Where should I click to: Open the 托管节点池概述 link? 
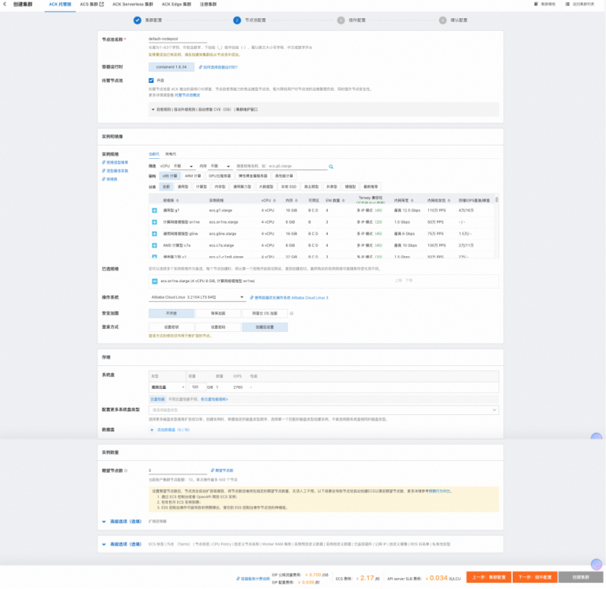click(x=187, y=95)
